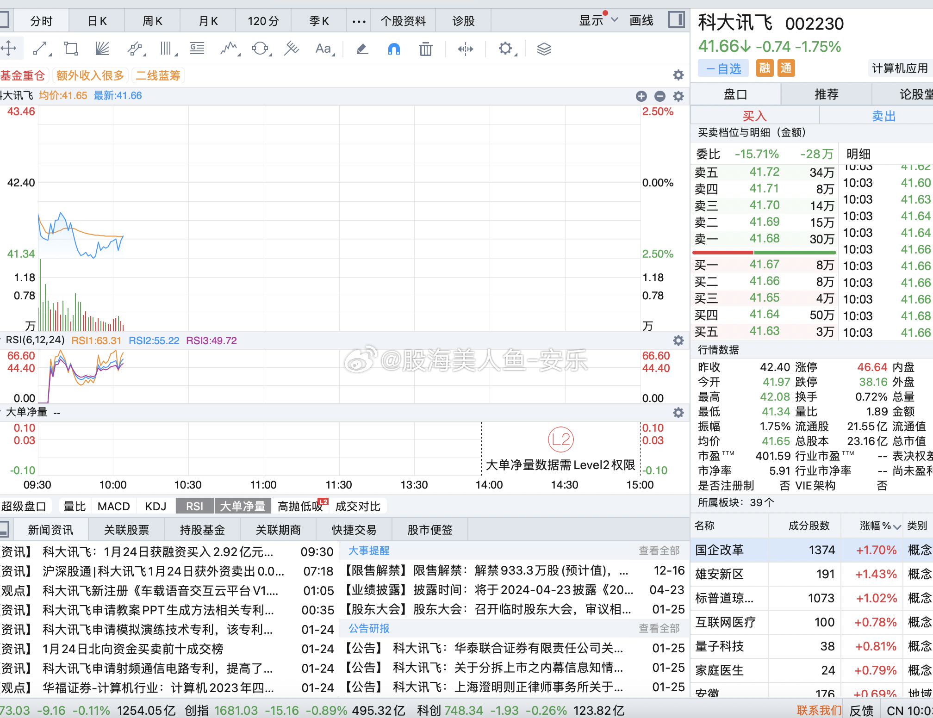The width and height of the screenshot is (933, 718).
Task: Select the 国企改革 sector row
Action: click(812, 550)
